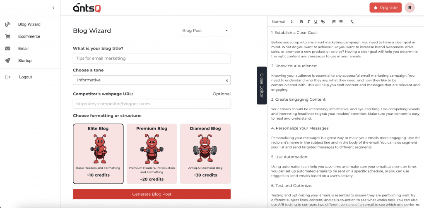
Task: Click the competitor's webpage URL field
Action: (152, 104)
